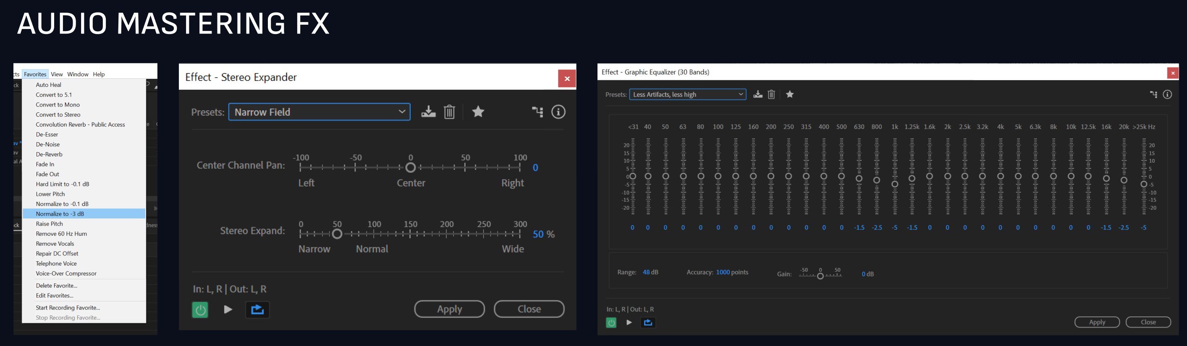
Task: Click Close button in Graphic Equalizer
Action: [x=1148, y=322]
